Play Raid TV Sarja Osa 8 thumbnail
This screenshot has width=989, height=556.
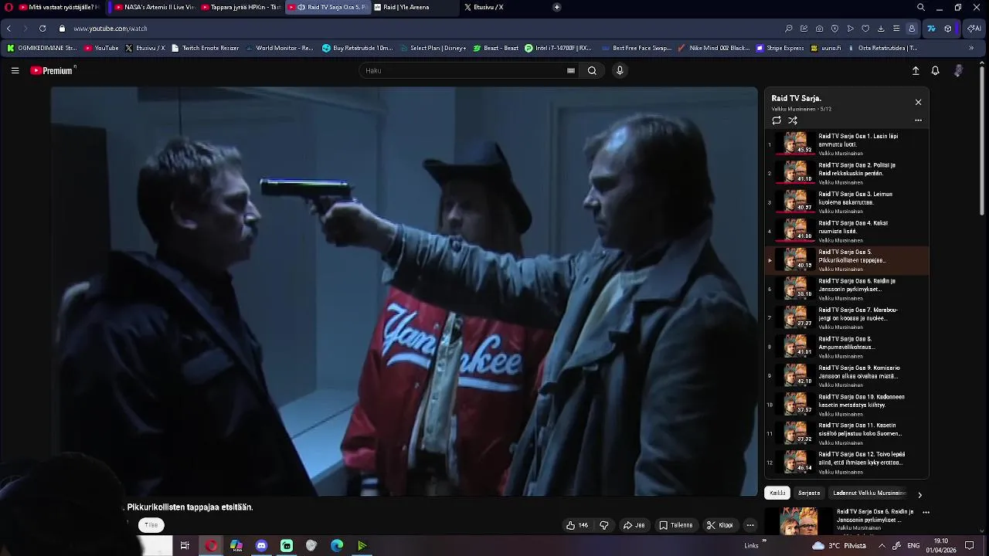795,345
